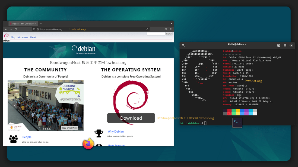Click the 'Shell: bash 5.2.15' line
This screenshot has height=167, width=298.
pos(236,73)
